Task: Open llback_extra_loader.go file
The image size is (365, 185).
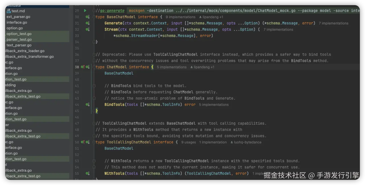Action: coord(25,51)
